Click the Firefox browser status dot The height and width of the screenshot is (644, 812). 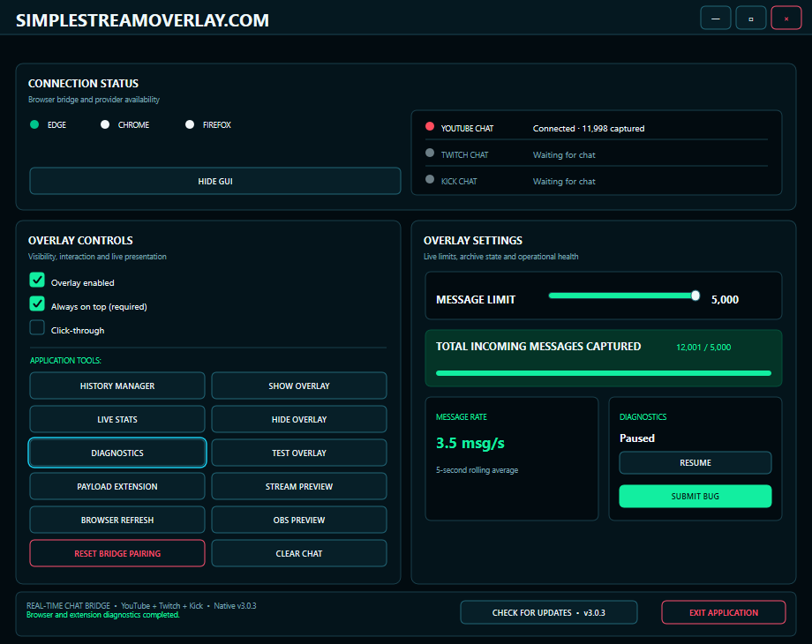190,124
